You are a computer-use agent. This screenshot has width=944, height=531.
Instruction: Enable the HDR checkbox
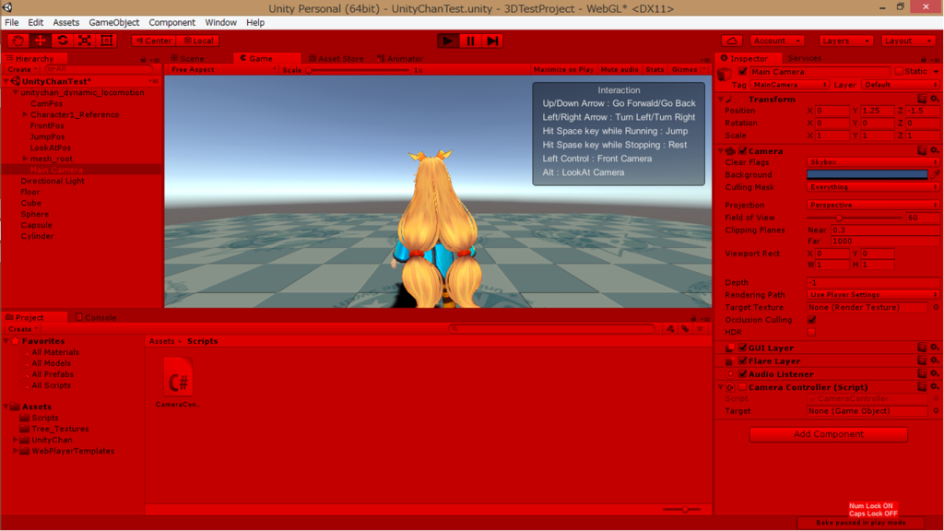tap(811, 332)
